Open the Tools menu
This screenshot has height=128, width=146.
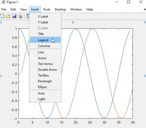click(47, 10)
